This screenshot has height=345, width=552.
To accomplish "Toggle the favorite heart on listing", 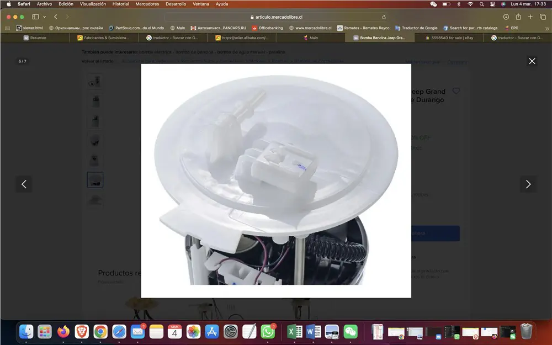I will [x=456, y=91].
